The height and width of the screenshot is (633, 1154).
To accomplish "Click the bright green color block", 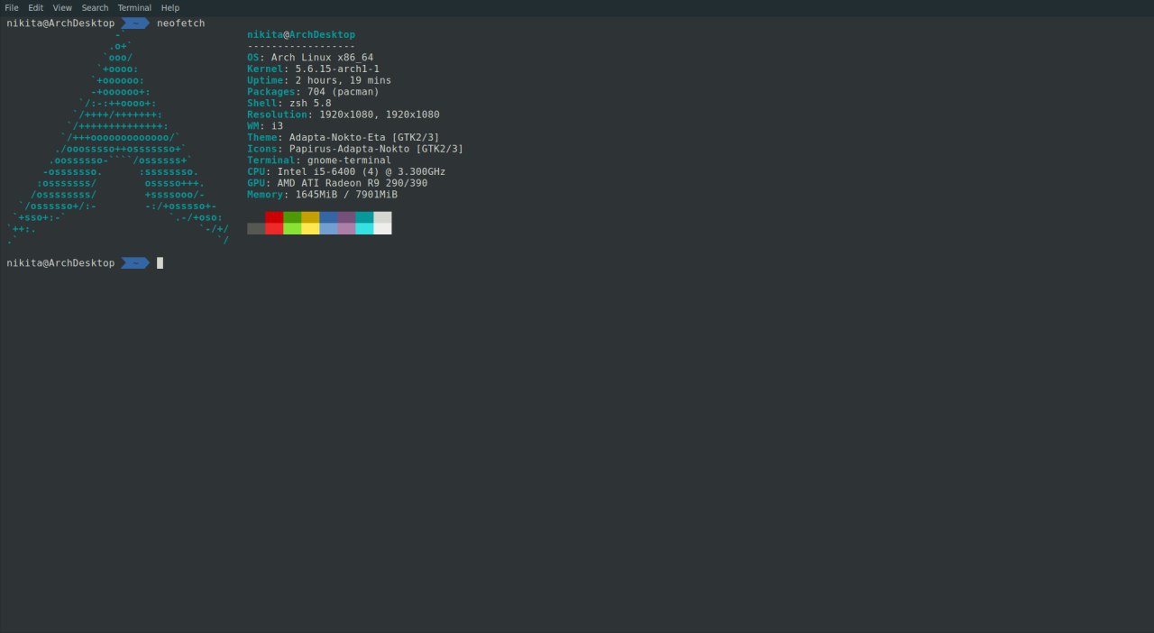I will coord(292,228).
